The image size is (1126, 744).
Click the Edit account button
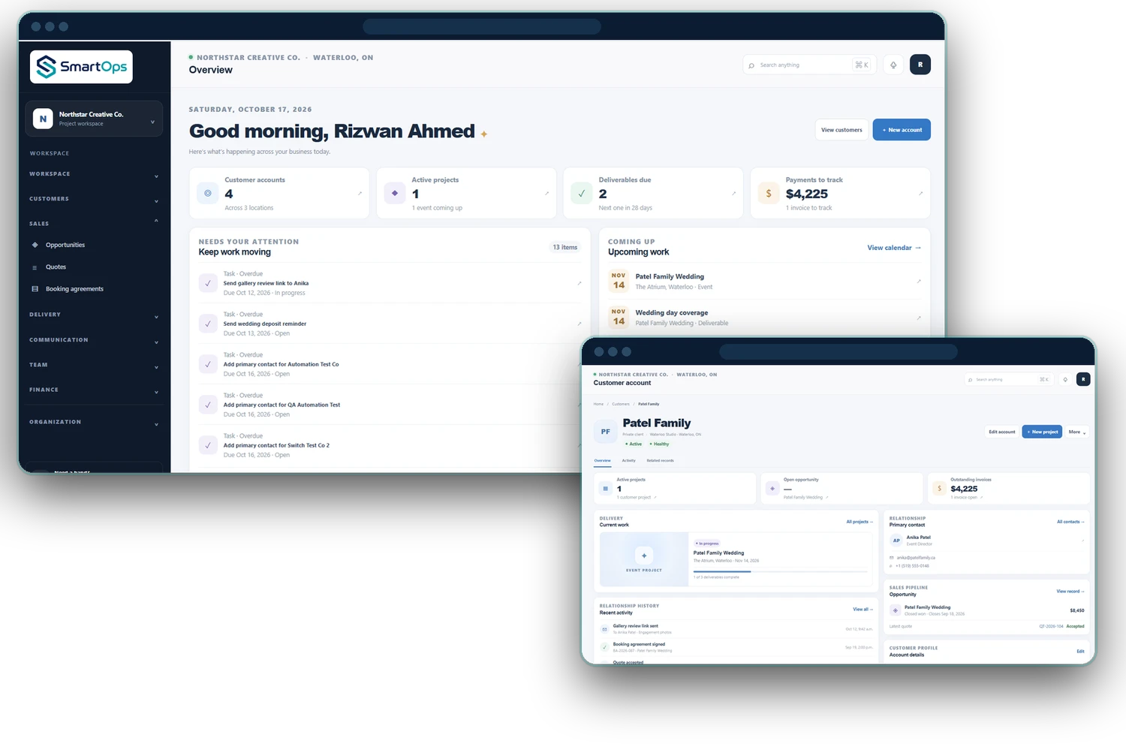[x=1002, y=432]
